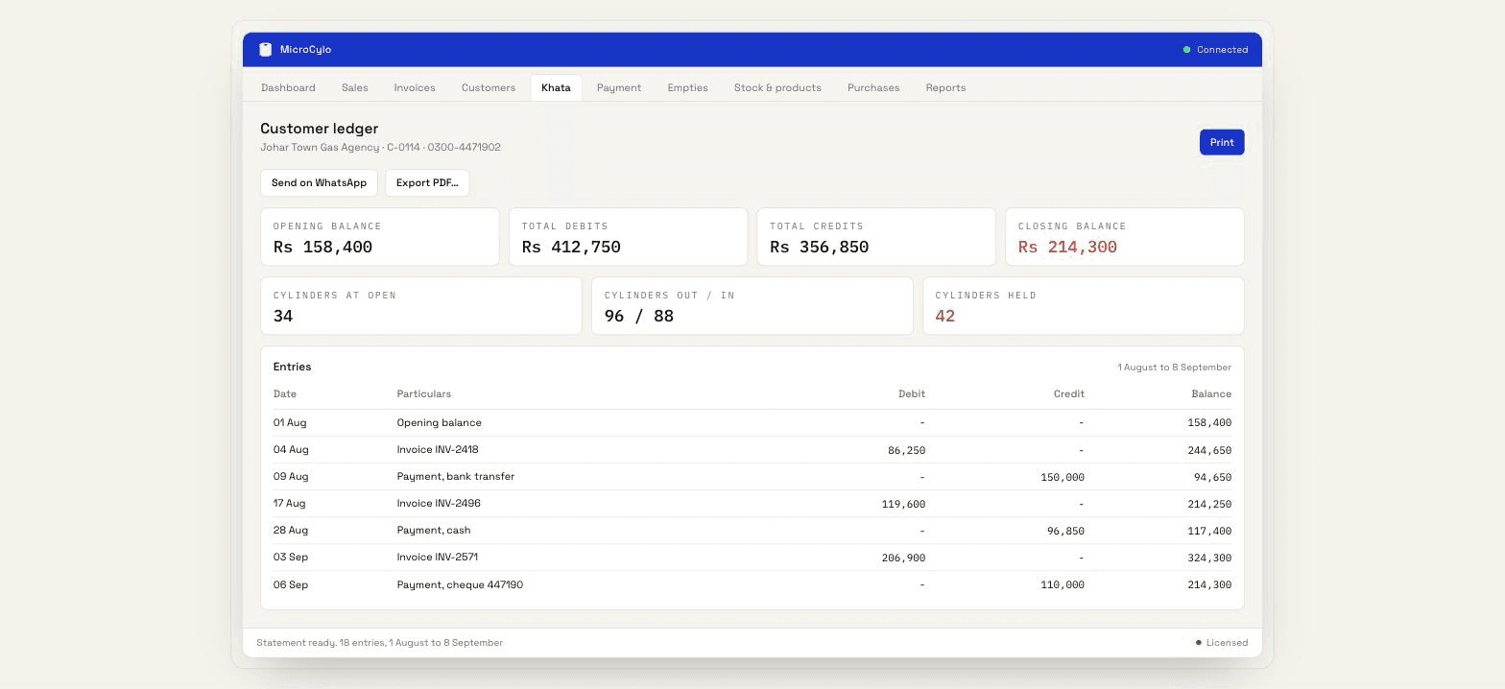Click the 214,250 balance value
This screenshot has height=689, width=1505.
point(1209,504)
